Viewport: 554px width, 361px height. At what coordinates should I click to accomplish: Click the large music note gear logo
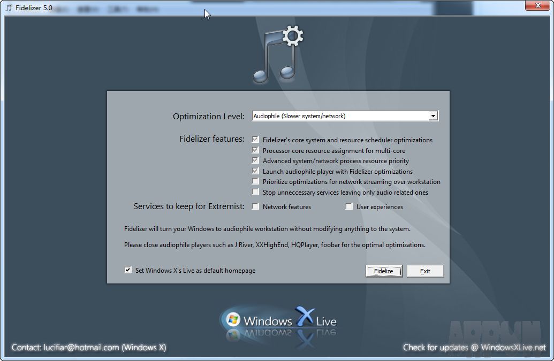278,55
